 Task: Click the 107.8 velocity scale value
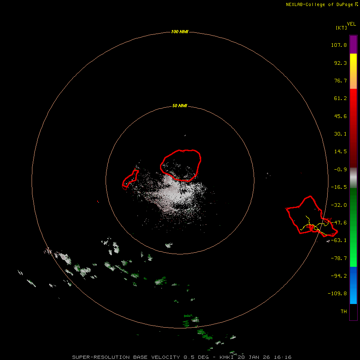coord(339,45)
